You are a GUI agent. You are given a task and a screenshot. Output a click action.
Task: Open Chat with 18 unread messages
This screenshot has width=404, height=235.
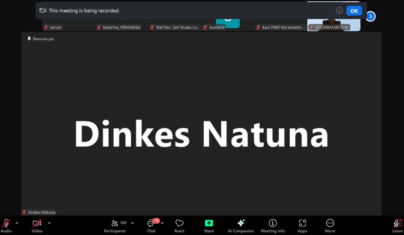point(151,226)
